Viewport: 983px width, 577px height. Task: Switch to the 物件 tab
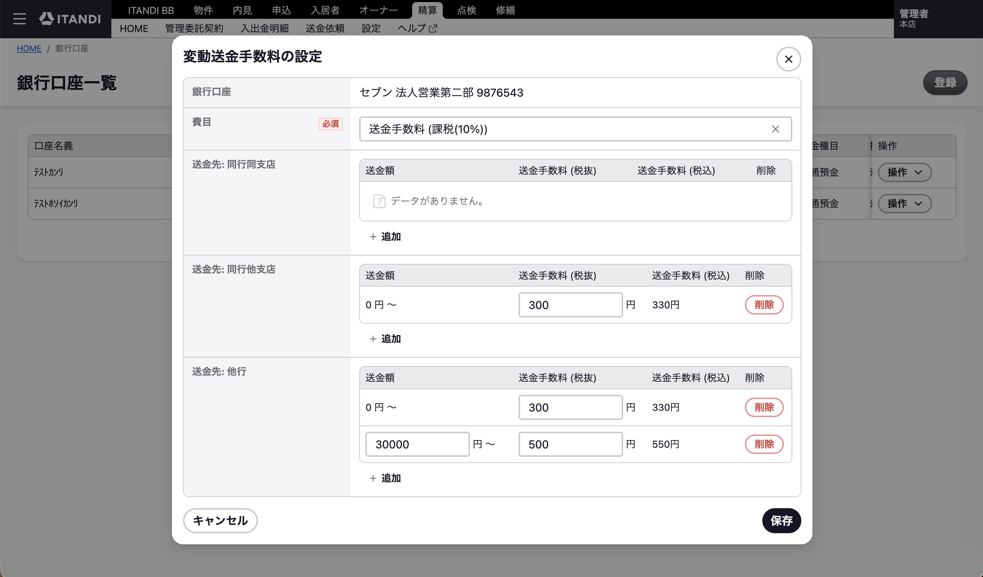(x=203, y=10)
